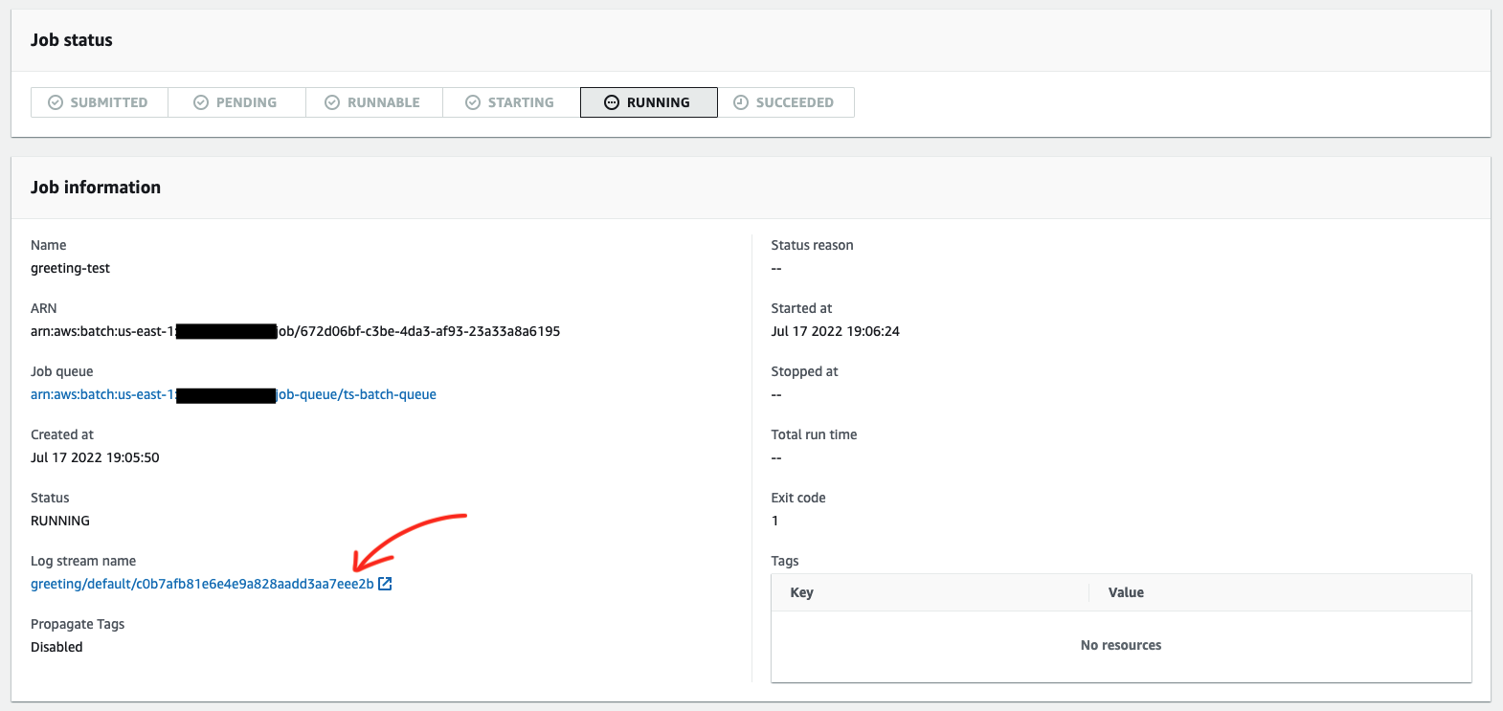Open log stream via external link icon
This screenshot has width=1503, height=711.
click(385, 584)
